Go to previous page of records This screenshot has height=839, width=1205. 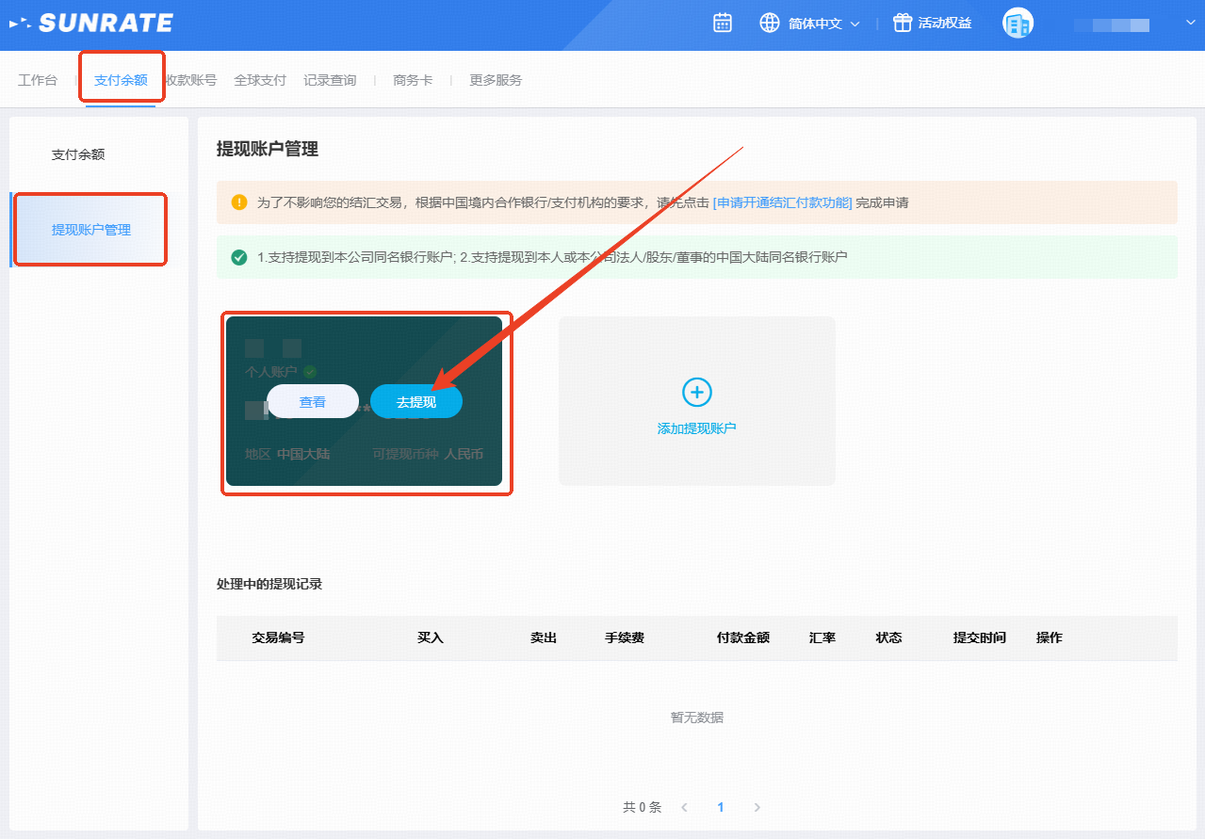[x=685, y=807]
